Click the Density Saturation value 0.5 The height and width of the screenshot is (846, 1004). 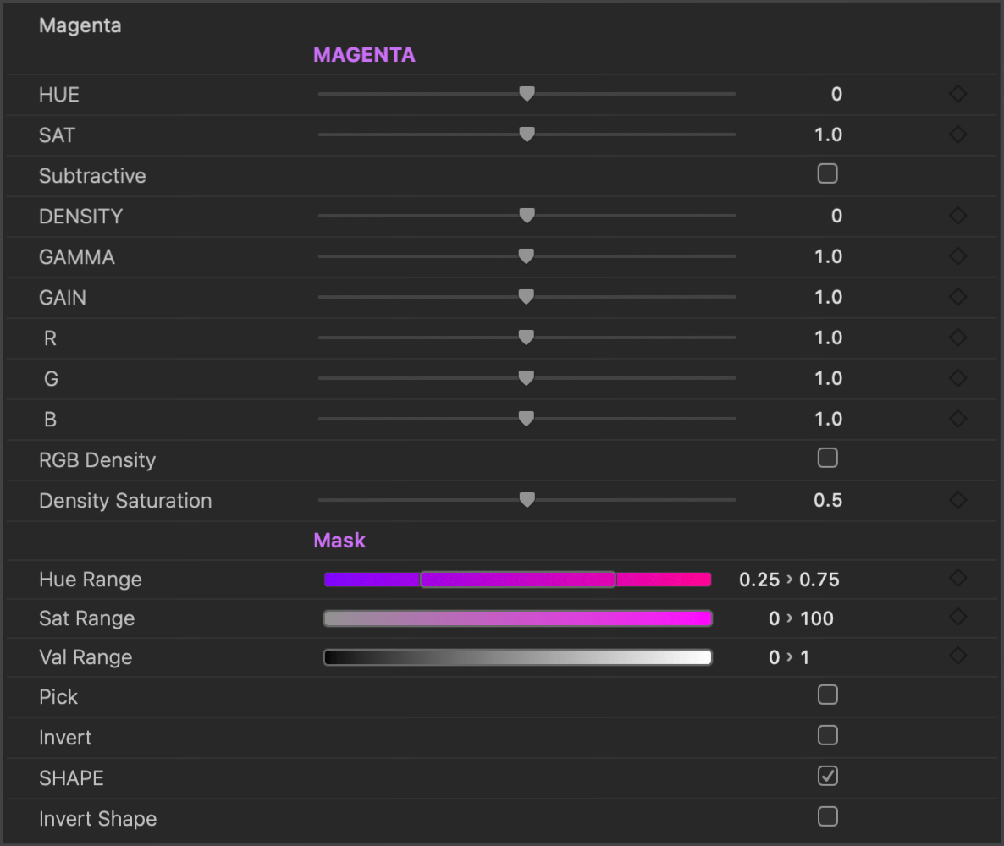(827, 501)
